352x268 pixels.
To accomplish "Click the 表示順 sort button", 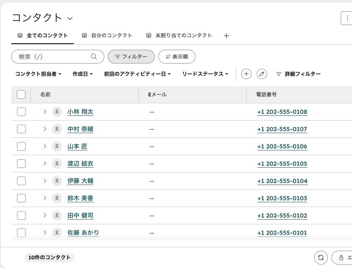I will point(177,57).
